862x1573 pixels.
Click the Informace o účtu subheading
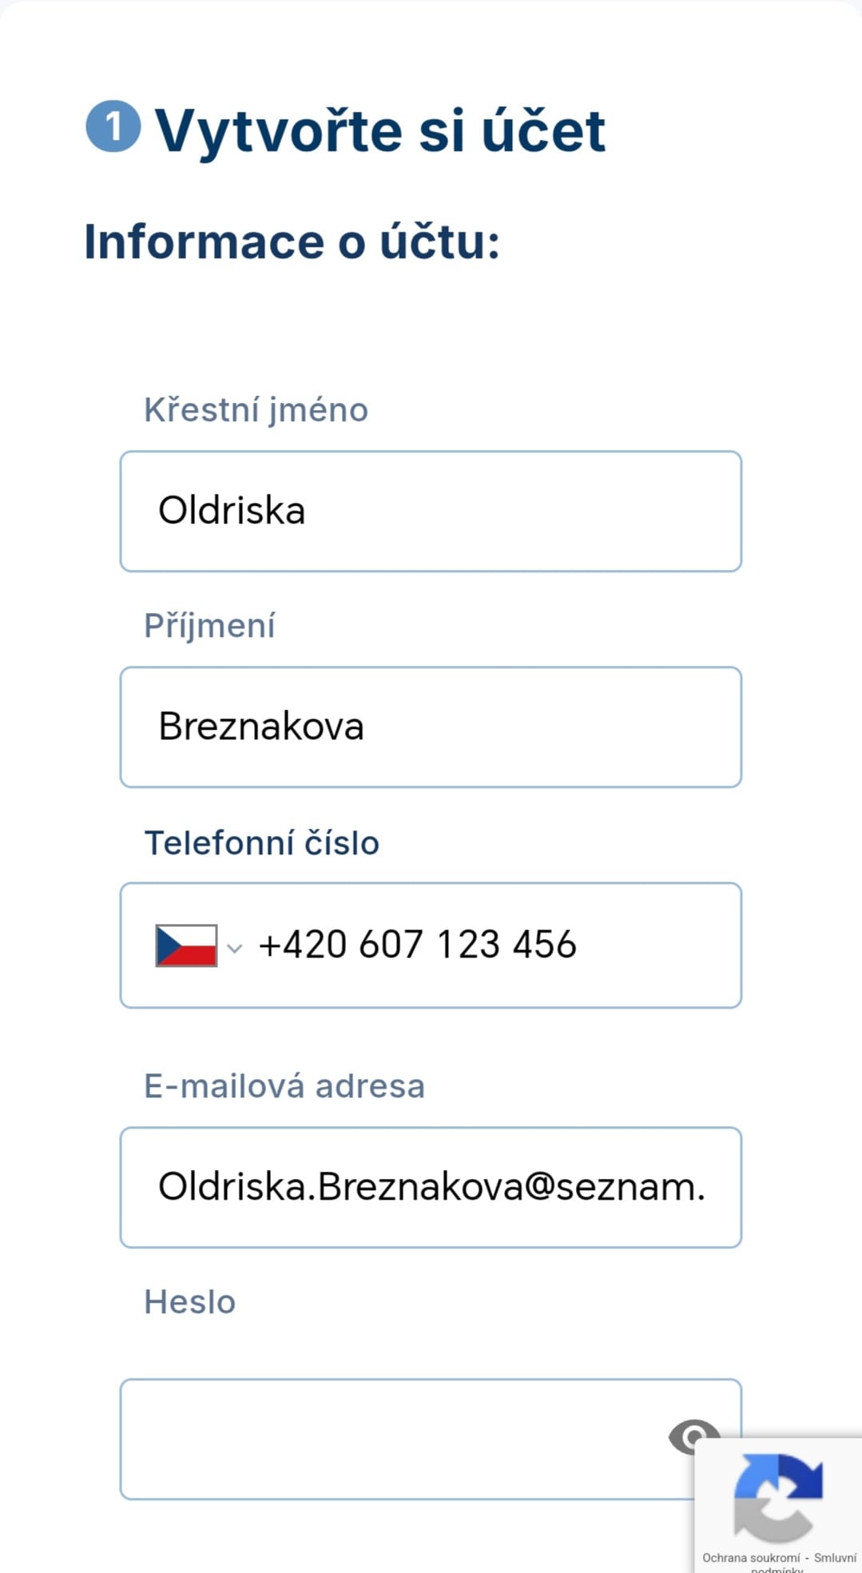(292, 241)
